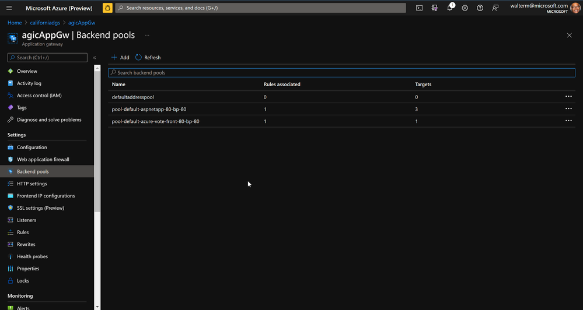
Task: Open Properties in sidebar
Action: point(28,269)
